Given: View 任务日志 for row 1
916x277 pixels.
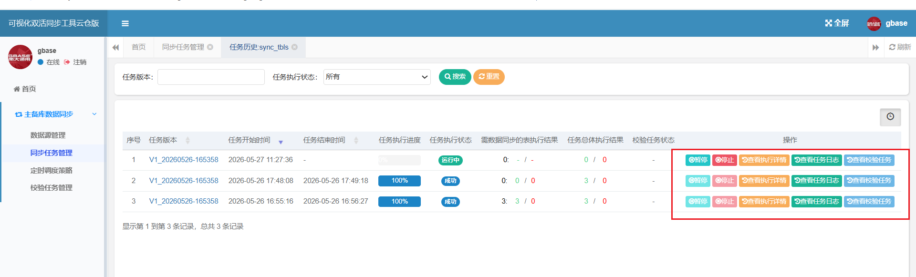Looking at the screenshot, I should point(817,160).
